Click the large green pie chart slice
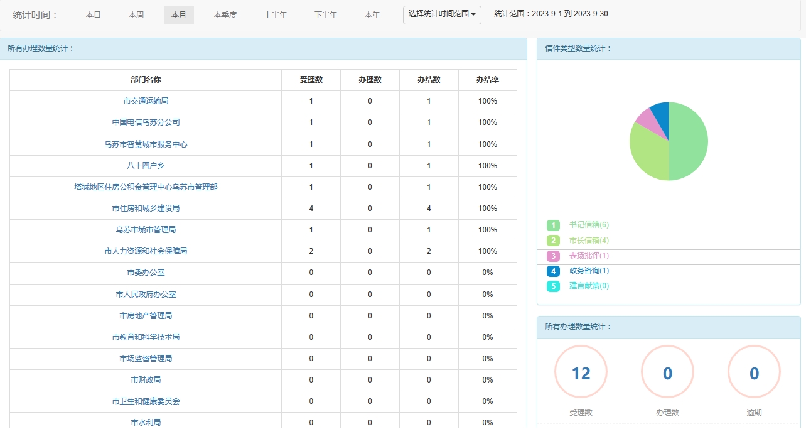This screenshot has height=429, width=806. point(689,141)
